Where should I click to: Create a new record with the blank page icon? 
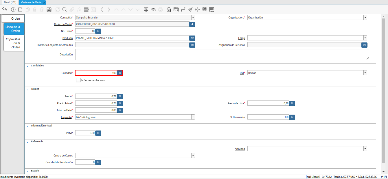pyautogui.click(x=20, y=10)
